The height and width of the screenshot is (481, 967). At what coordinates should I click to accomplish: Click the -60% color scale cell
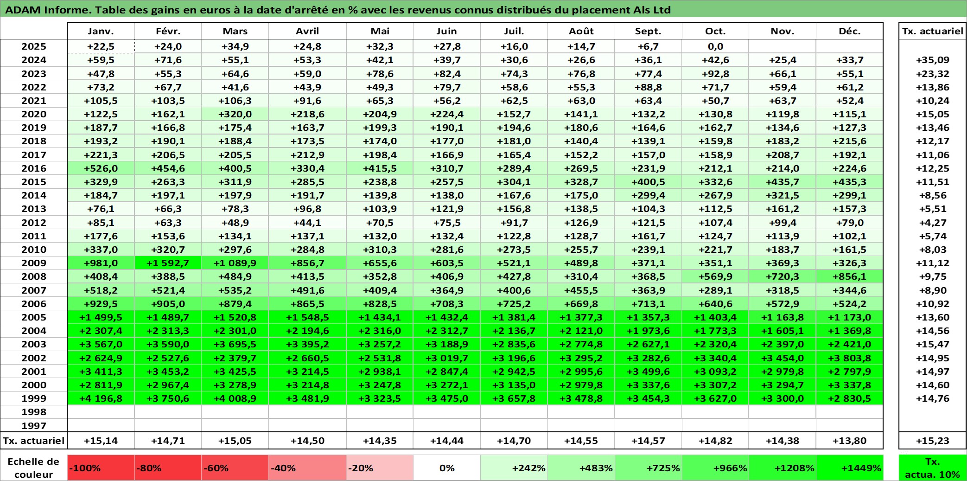(x=235, y=468)
